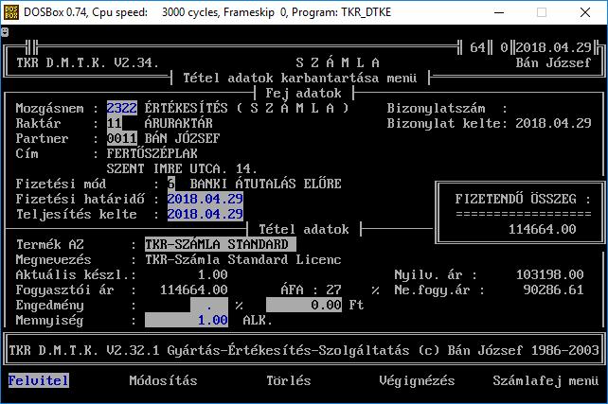Click the Bizonylat kelte date 2018.04.29
Screen dimensions: 608x404
tap(553, 123)
